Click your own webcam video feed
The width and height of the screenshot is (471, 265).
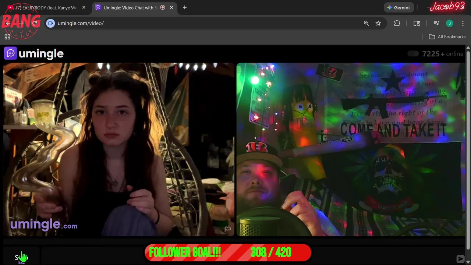pos(351,149)
